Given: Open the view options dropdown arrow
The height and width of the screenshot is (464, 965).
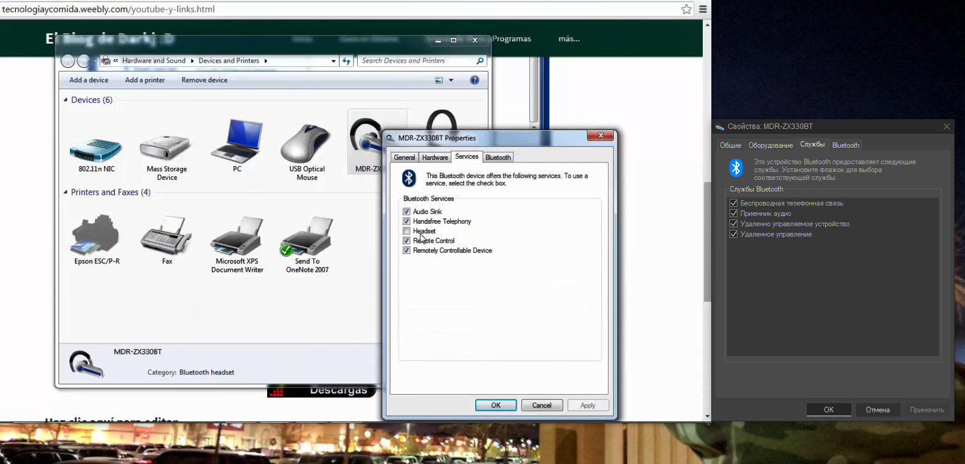Looking at the screenshot, I should click(451, 80).
